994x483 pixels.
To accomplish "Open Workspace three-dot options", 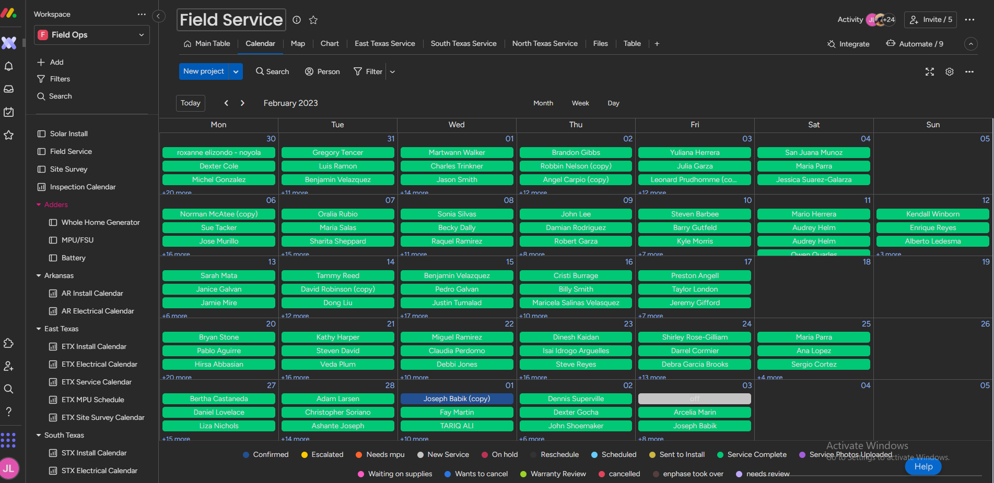I will coord(142,15).
